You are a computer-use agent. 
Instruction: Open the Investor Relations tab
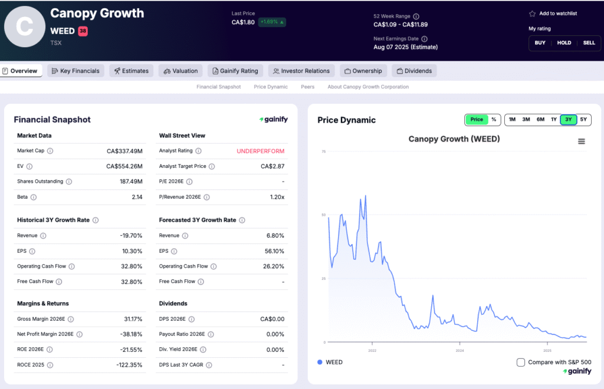point(301,71)
